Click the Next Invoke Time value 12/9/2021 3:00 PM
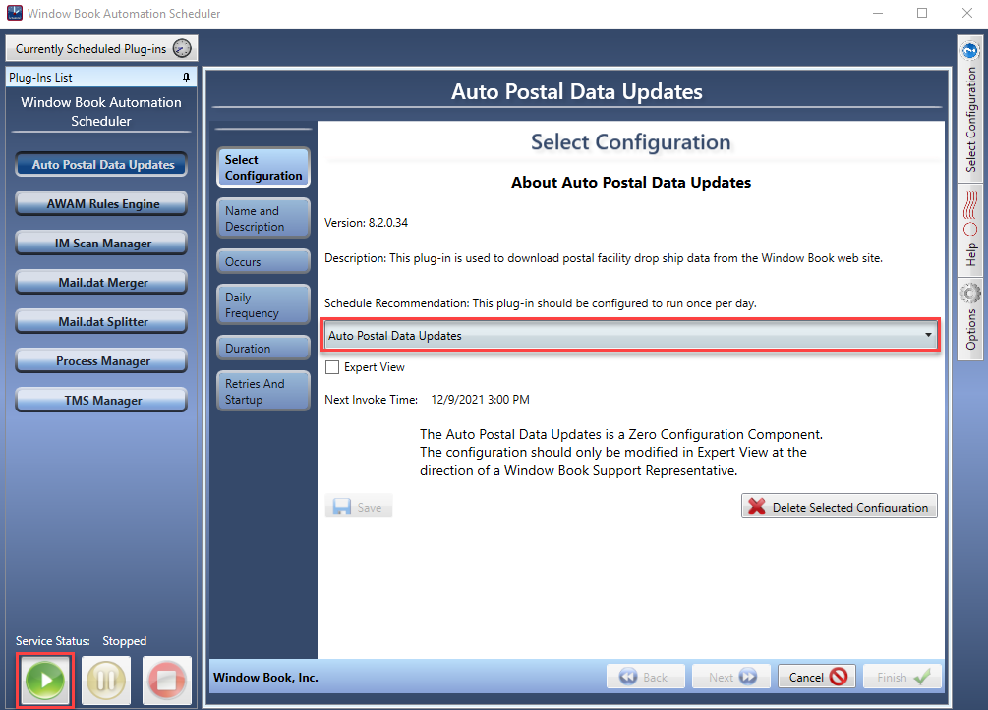This screenshot has height=710, width=988. click(480, 400)
